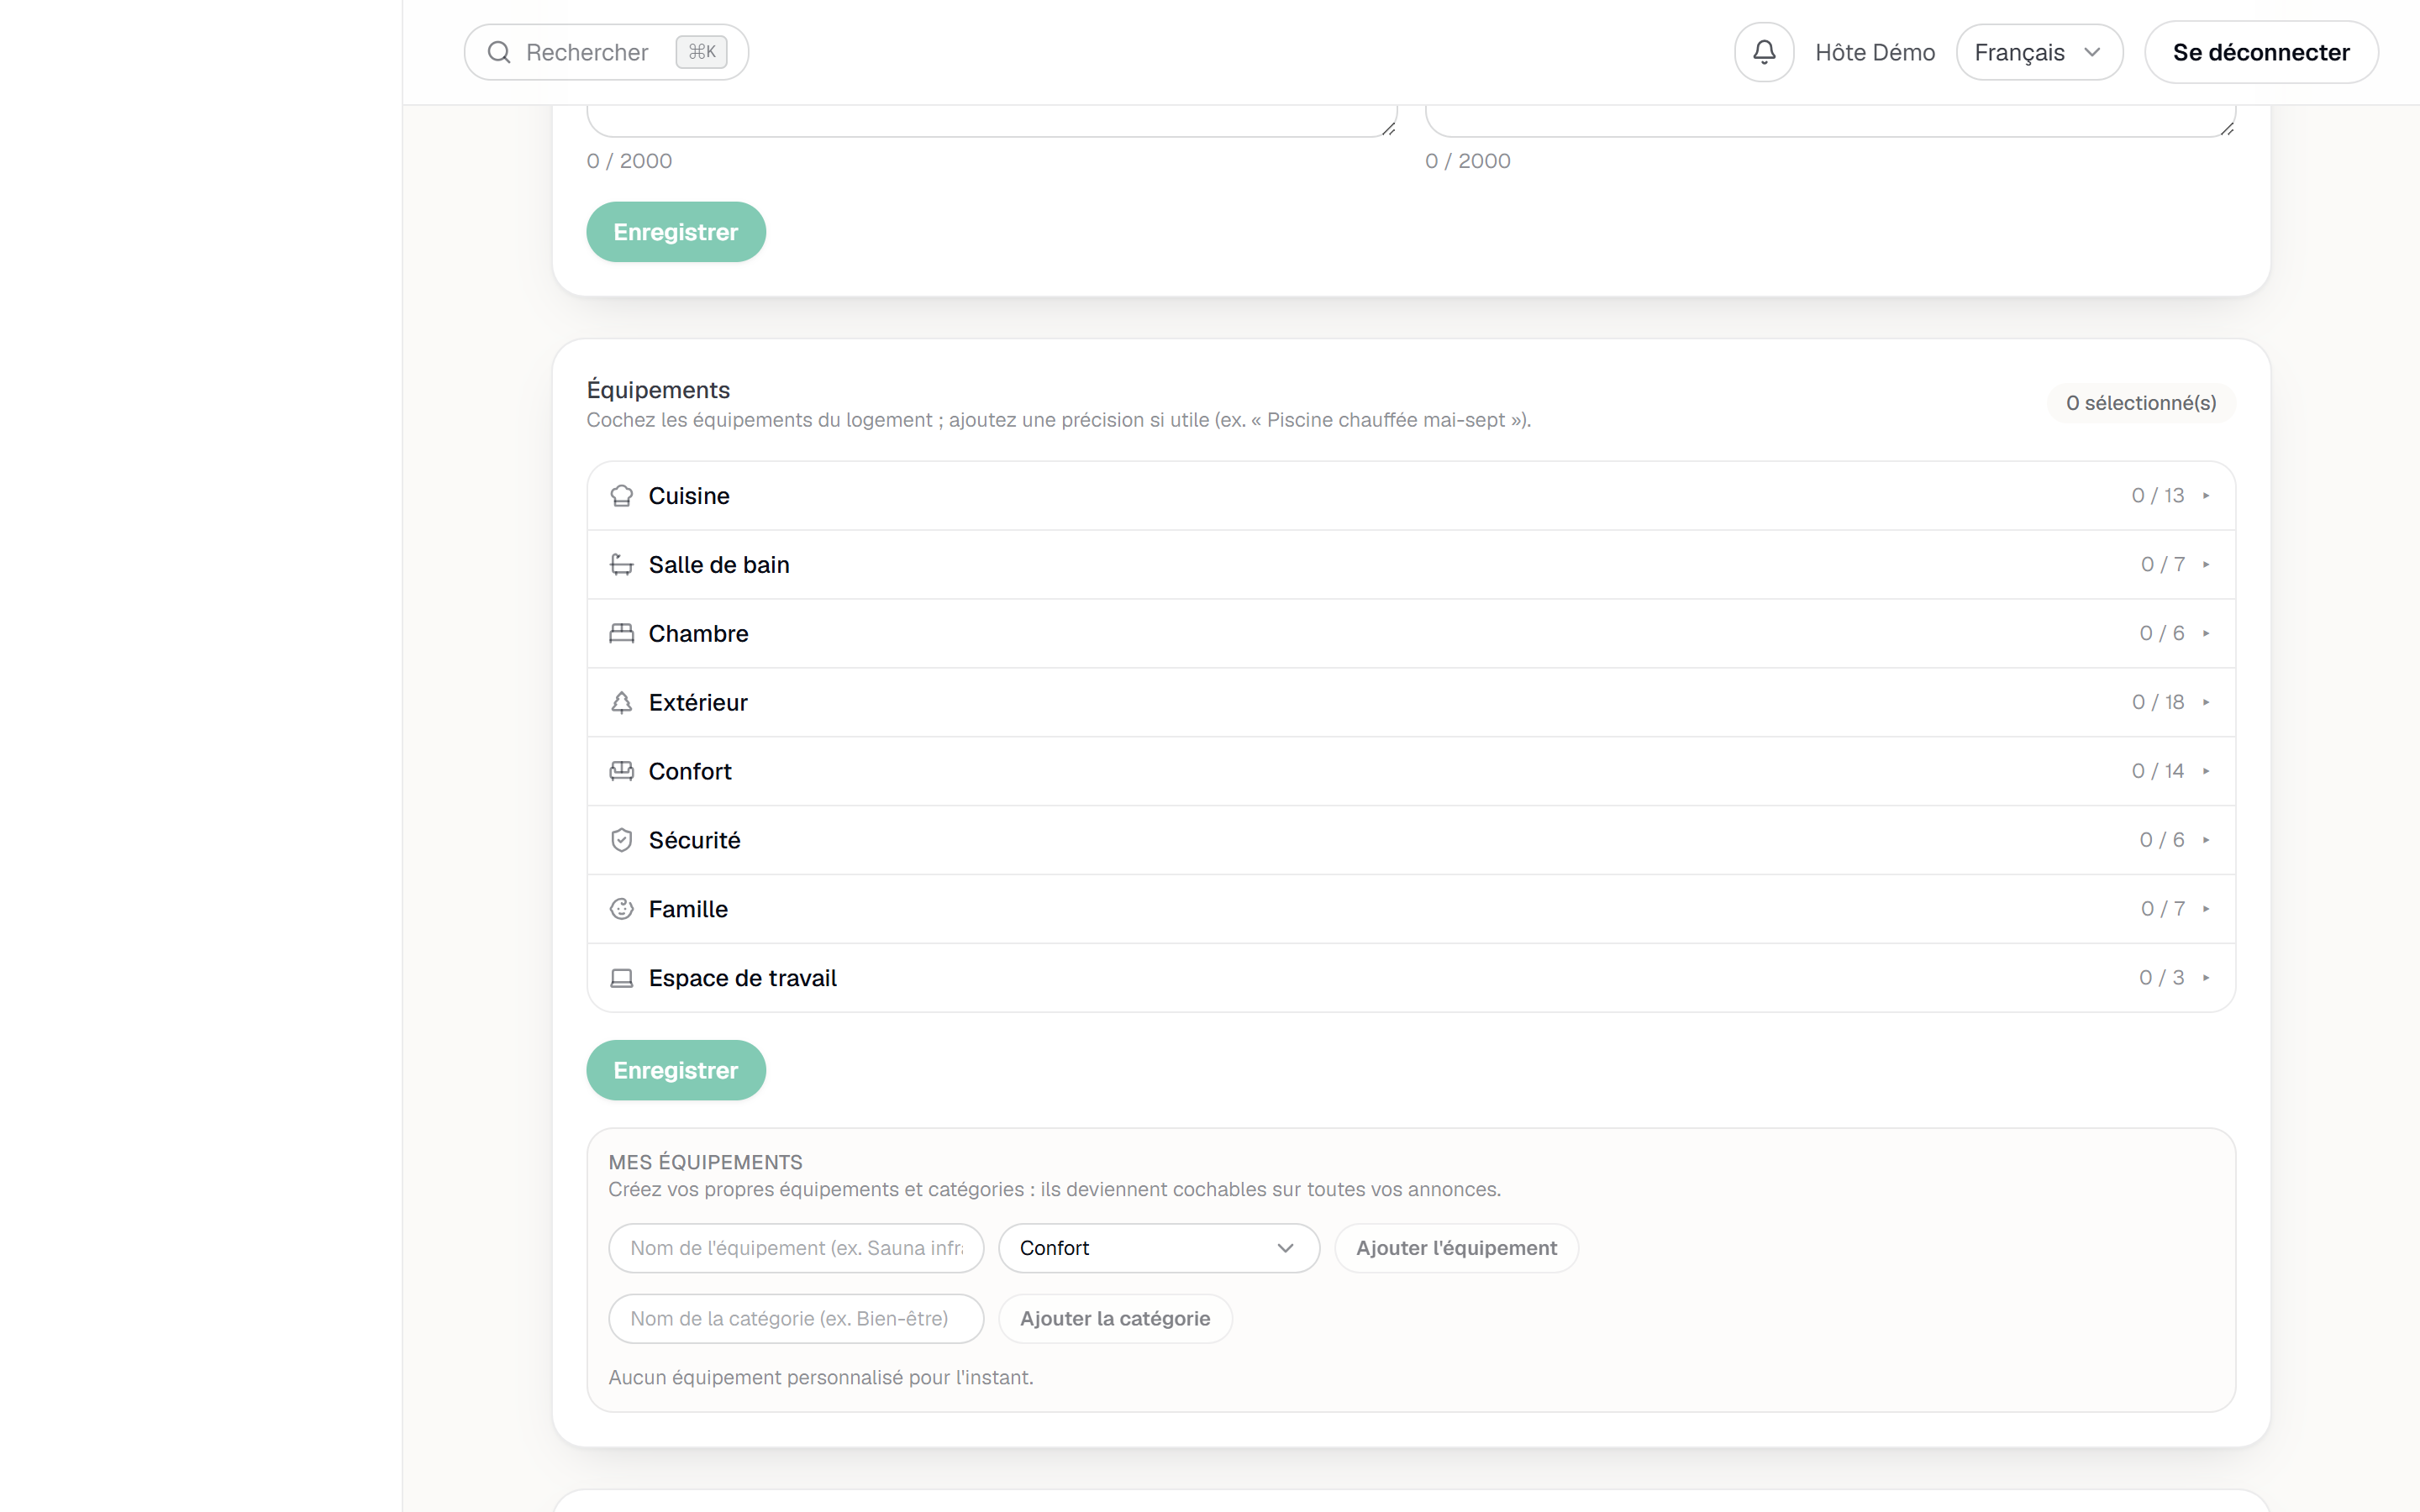Click the 0 / 18 count for Extérieur
2420x1512 pixels.
click(2158, 703)
